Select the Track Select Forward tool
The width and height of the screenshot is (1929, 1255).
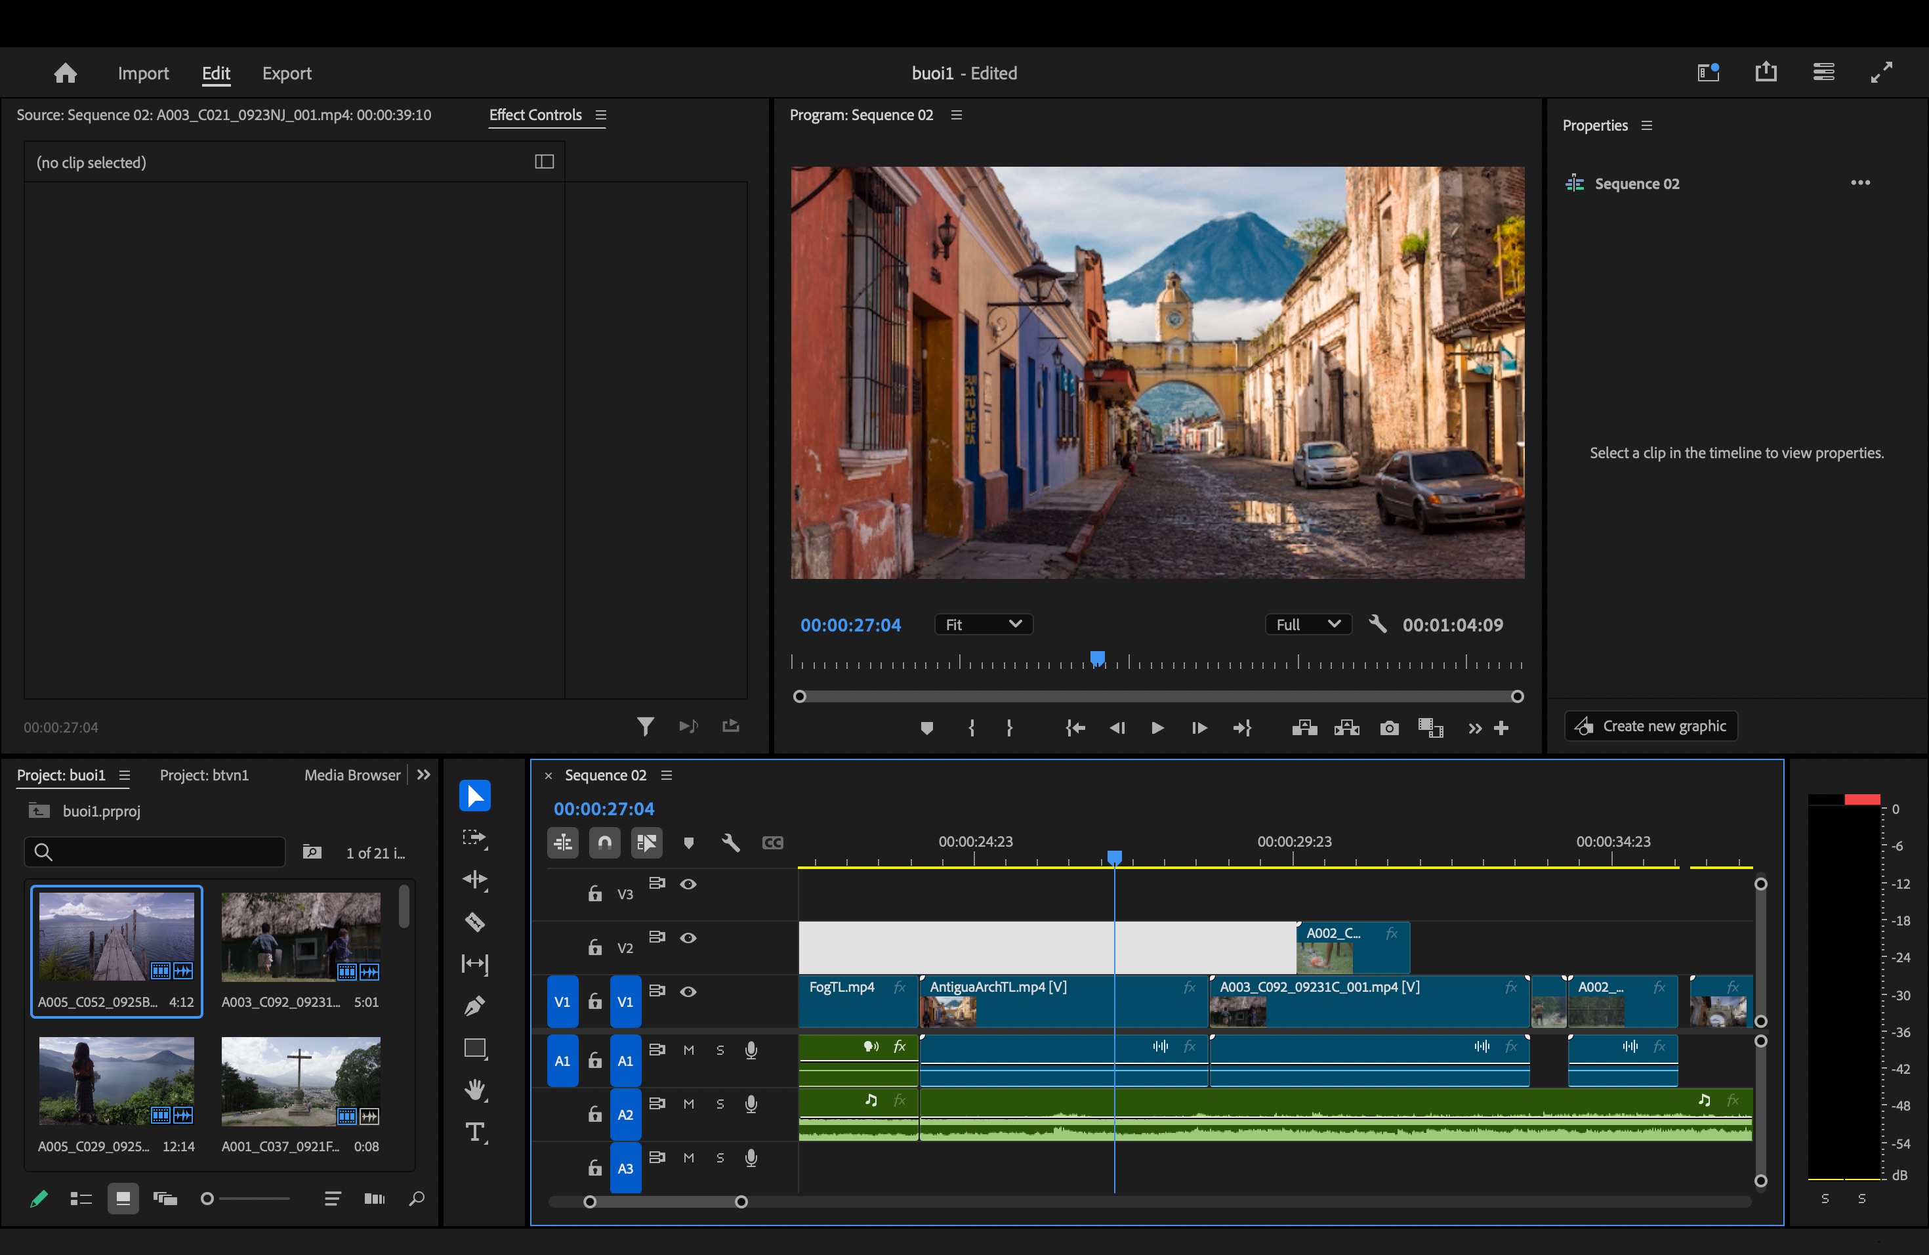[x=475, y=838]
